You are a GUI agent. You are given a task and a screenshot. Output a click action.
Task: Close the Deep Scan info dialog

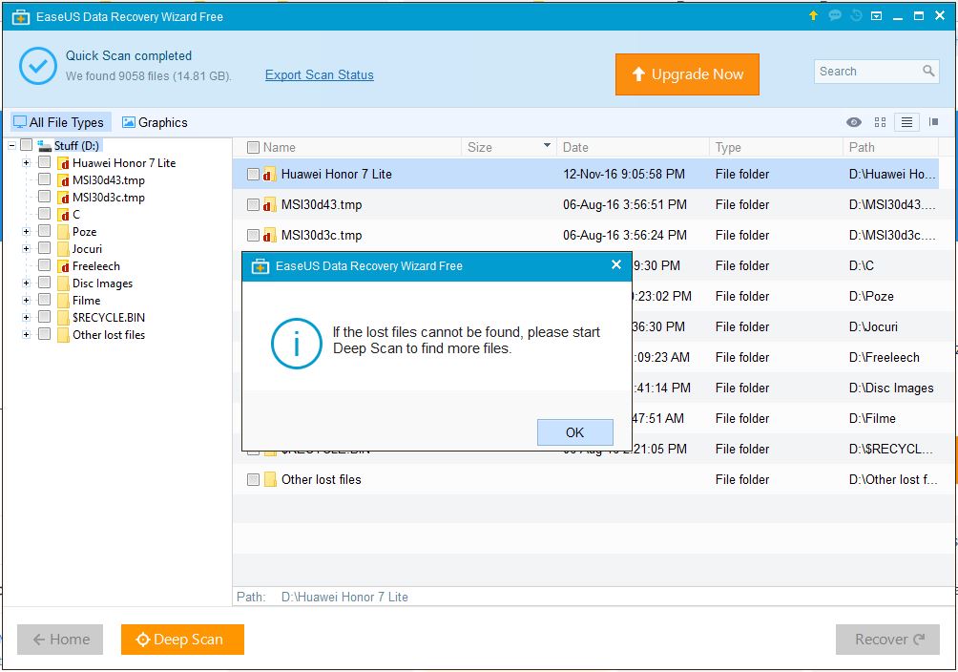pyautogui.click(x=615, y=265)
